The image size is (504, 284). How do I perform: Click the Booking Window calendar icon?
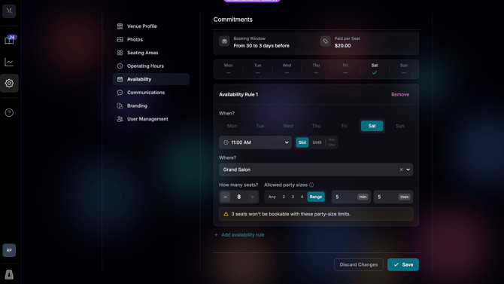[224, 41]
